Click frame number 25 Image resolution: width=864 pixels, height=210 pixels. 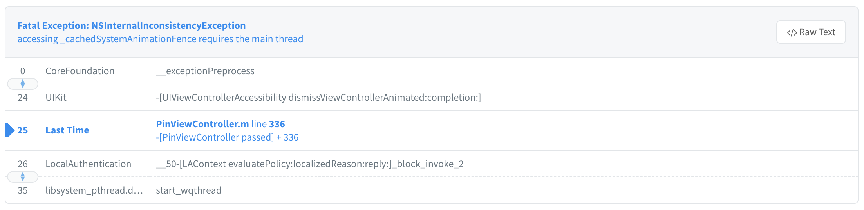(23, 130)
